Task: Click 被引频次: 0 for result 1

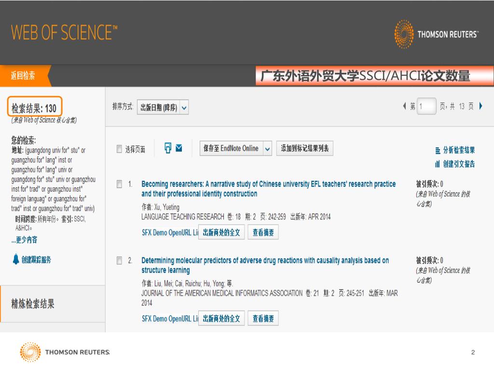Action: click(x=429, y=184)
